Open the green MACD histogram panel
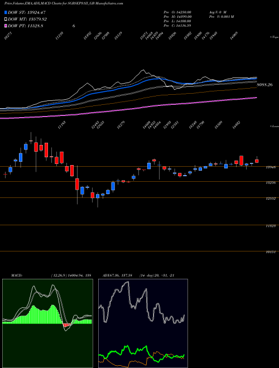 (47, 323)
